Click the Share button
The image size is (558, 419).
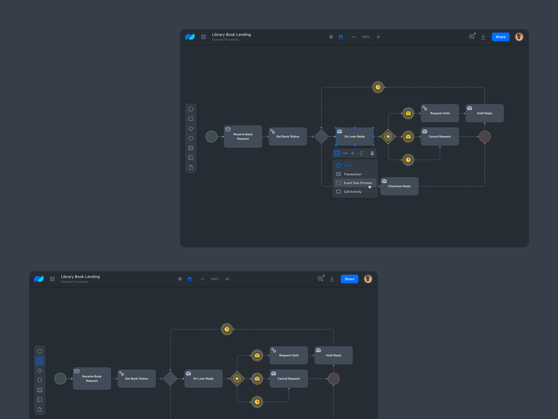[x=500, y=37]
